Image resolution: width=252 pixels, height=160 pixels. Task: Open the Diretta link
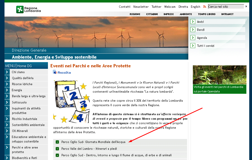point(183,7)
